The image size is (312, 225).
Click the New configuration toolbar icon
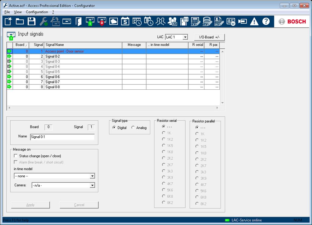tap(8, 21)
